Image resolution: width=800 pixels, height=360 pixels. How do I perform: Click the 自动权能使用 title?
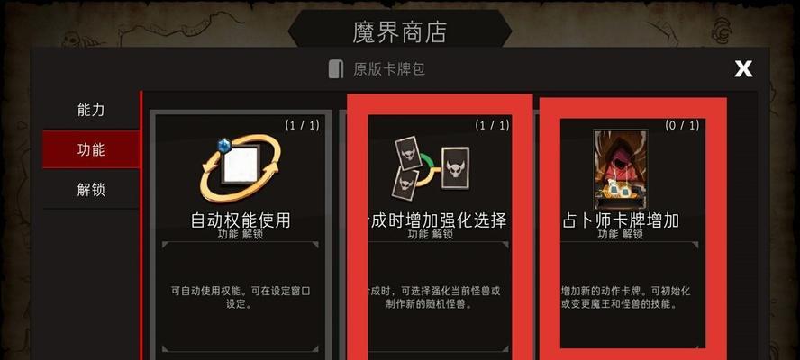pyautogui.click(x=241, y=220)
